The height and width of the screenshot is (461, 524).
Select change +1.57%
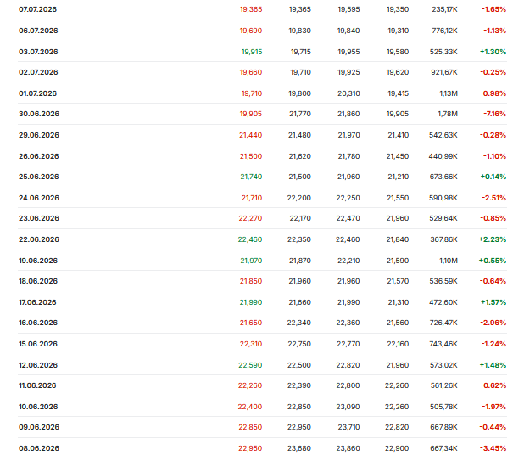tap(493, 302)
